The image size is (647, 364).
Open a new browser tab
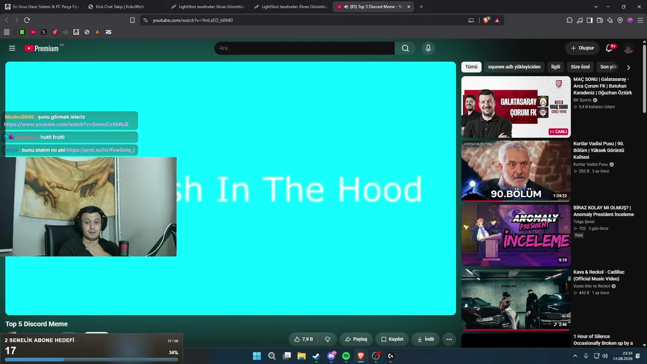click(x=421, y=7)
